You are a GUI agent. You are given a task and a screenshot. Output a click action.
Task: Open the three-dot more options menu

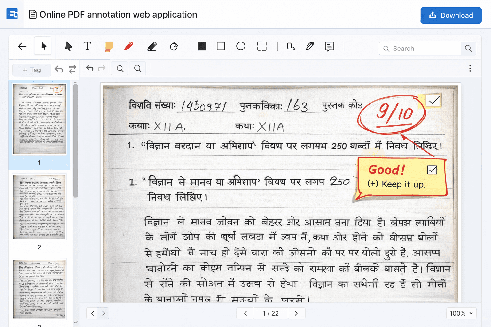pos(470,68)
